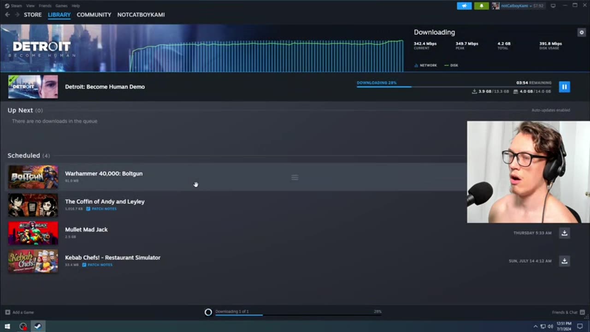
Task: Click Detroit download progress bar
Action: 454,86
